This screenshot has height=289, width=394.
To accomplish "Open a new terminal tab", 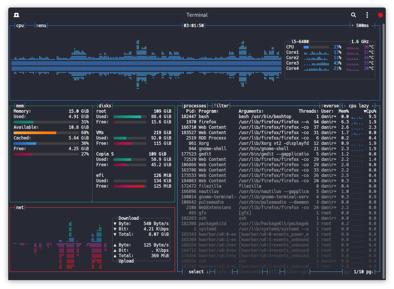I will 16,15.
